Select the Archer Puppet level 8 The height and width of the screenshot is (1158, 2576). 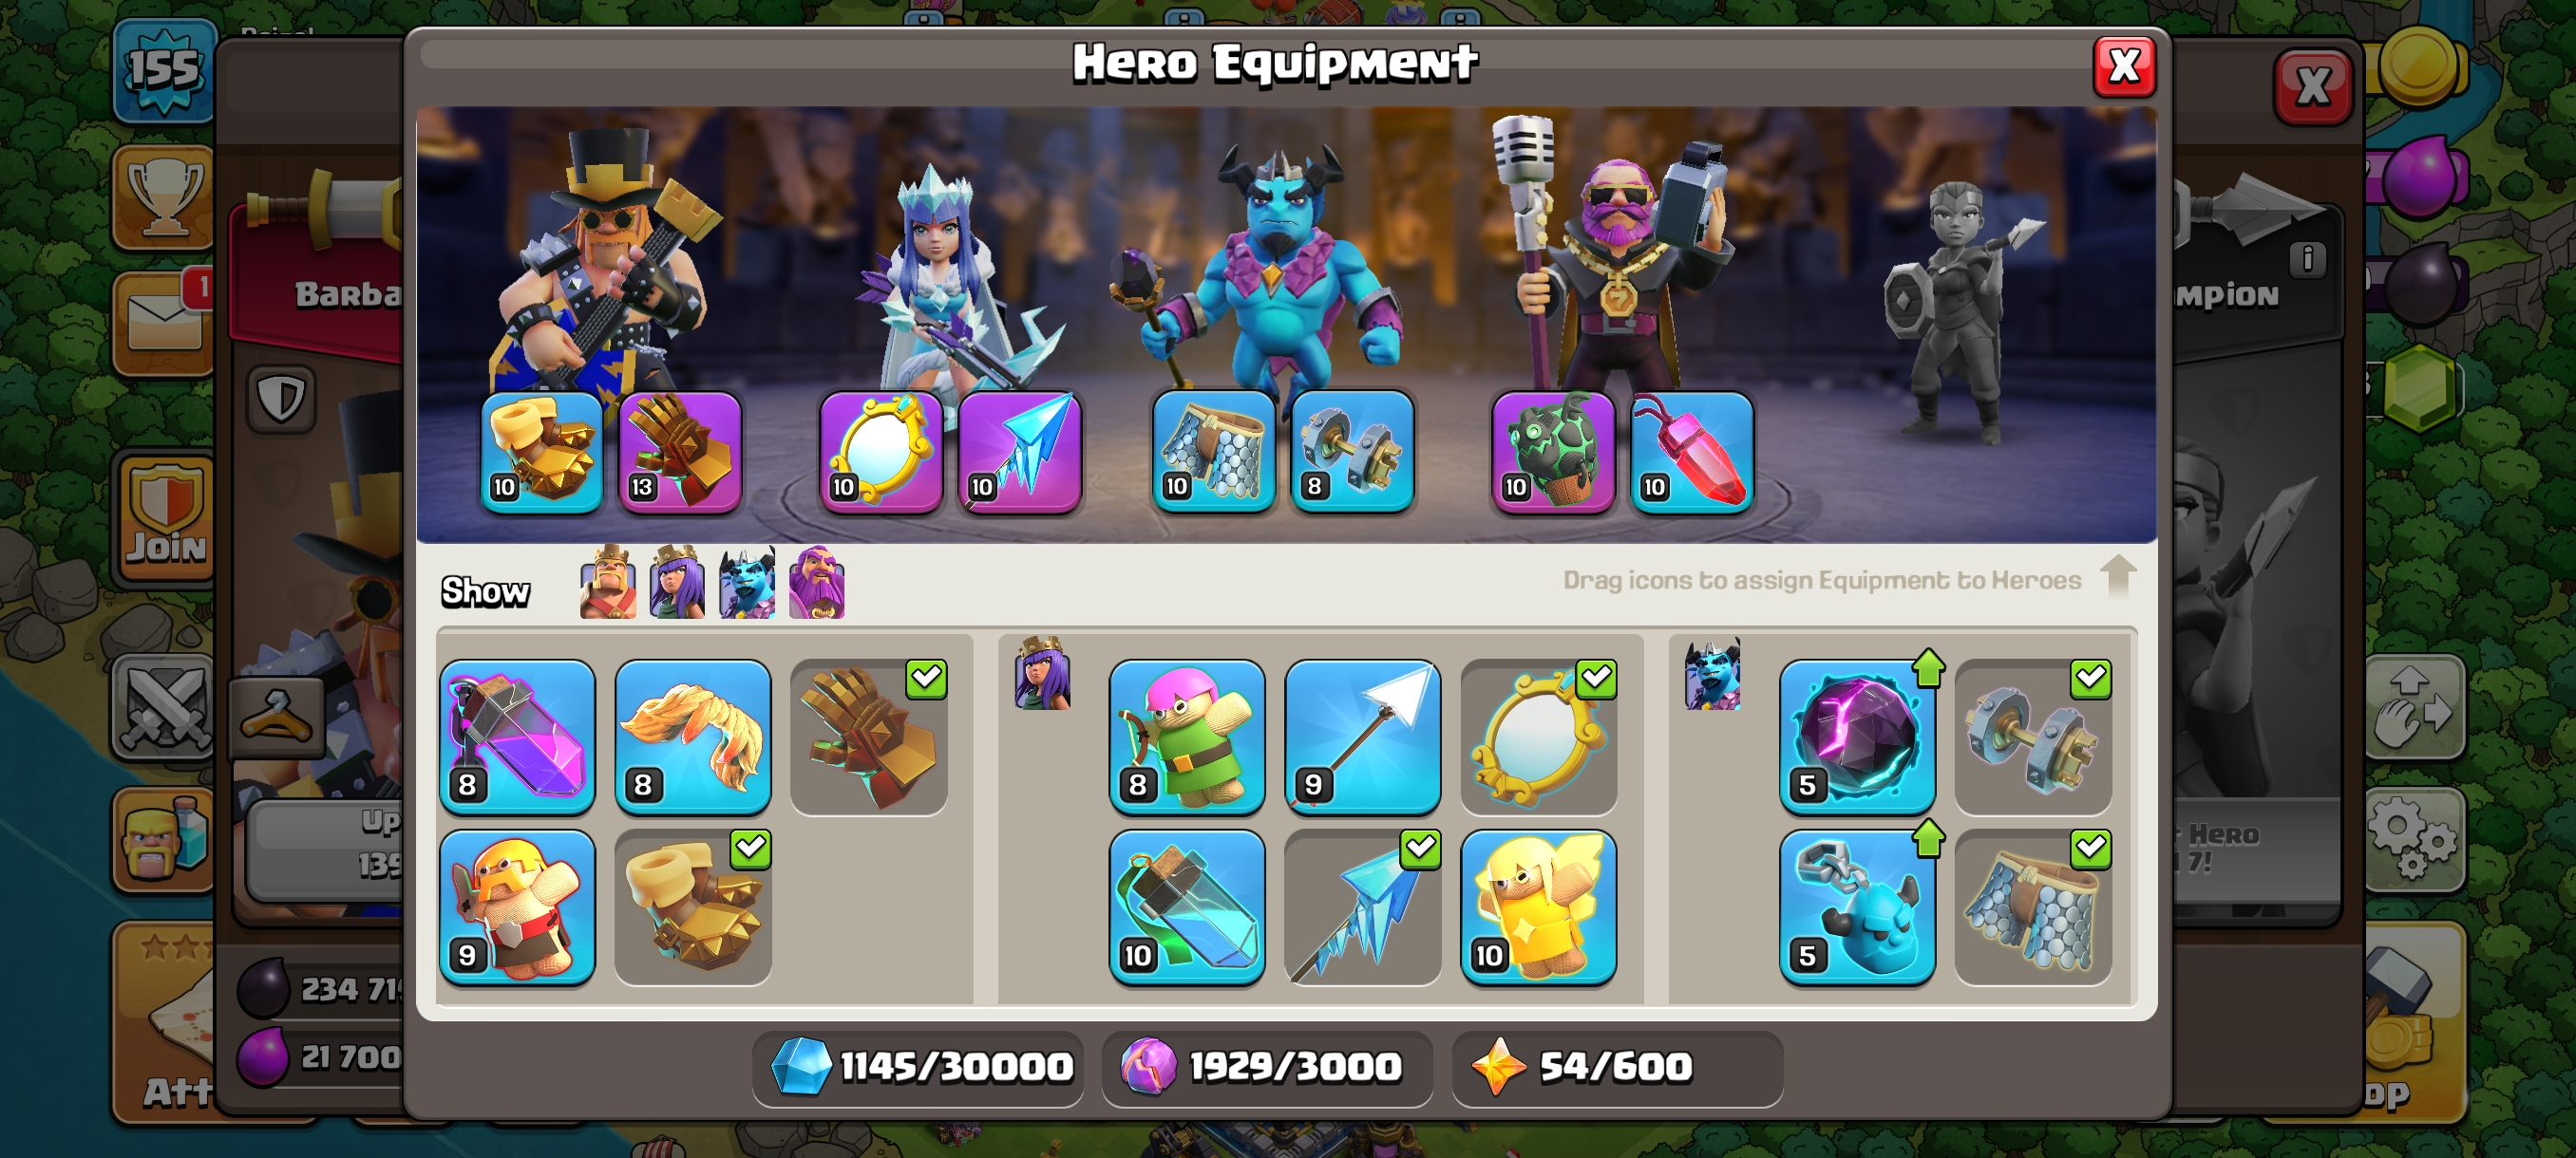click(1187, 737)
